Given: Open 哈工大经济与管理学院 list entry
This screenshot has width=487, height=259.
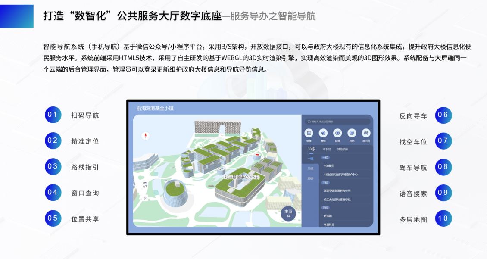Looking at the screenshot, I should coord(337,200).
